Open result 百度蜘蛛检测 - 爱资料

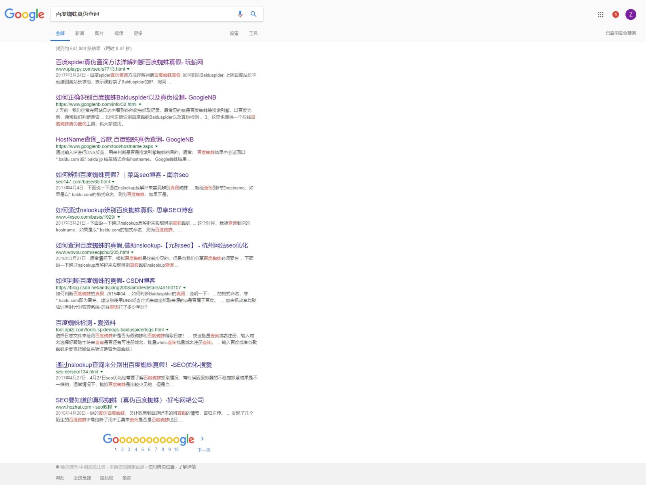coord(86,323)
